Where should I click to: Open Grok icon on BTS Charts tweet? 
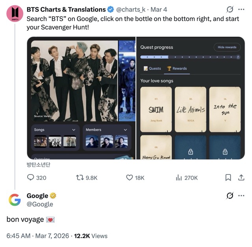(230, 9)
